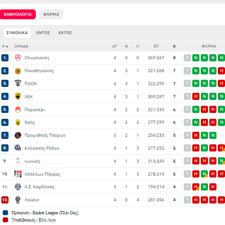The image size is (225, 225).
Task: Open the Κολοσσός Ρόδου team page
Action: tap(42, 148)
